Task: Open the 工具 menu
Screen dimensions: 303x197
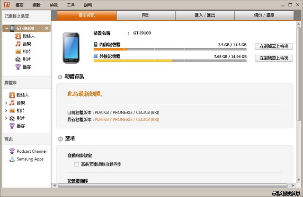Action: pyautogui.click(x=71, y=5)
